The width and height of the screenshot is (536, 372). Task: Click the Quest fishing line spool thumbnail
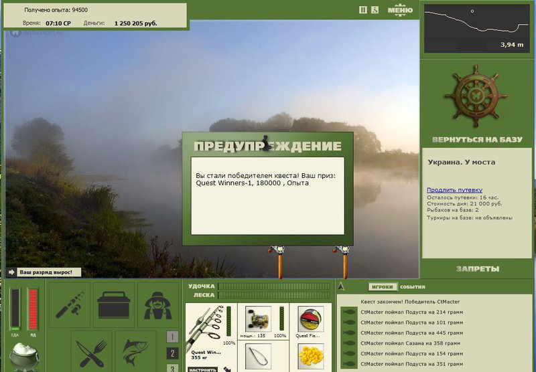311,319
